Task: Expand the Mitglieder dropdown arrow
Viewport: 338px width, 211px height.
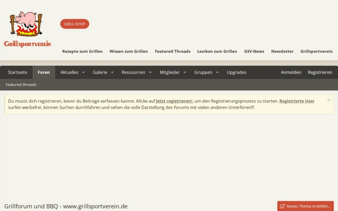Action: [185, 72]
